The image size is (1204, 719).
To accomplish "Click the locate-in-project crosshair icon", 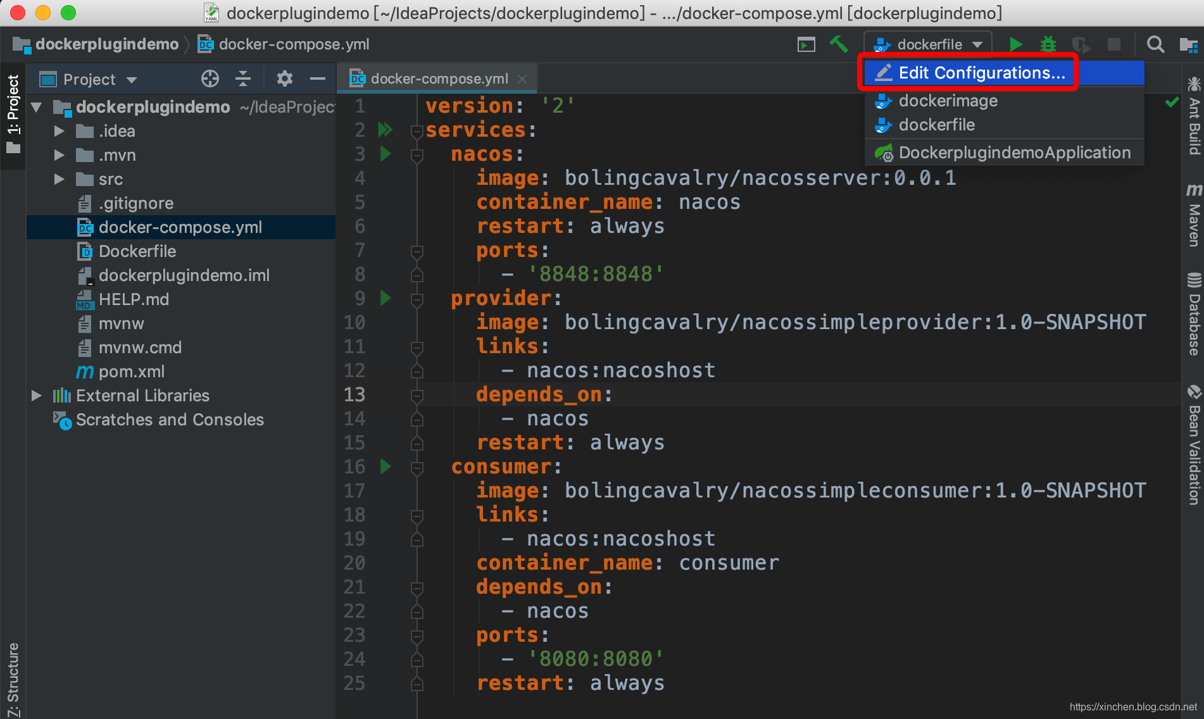I will [x=210, y=79].
